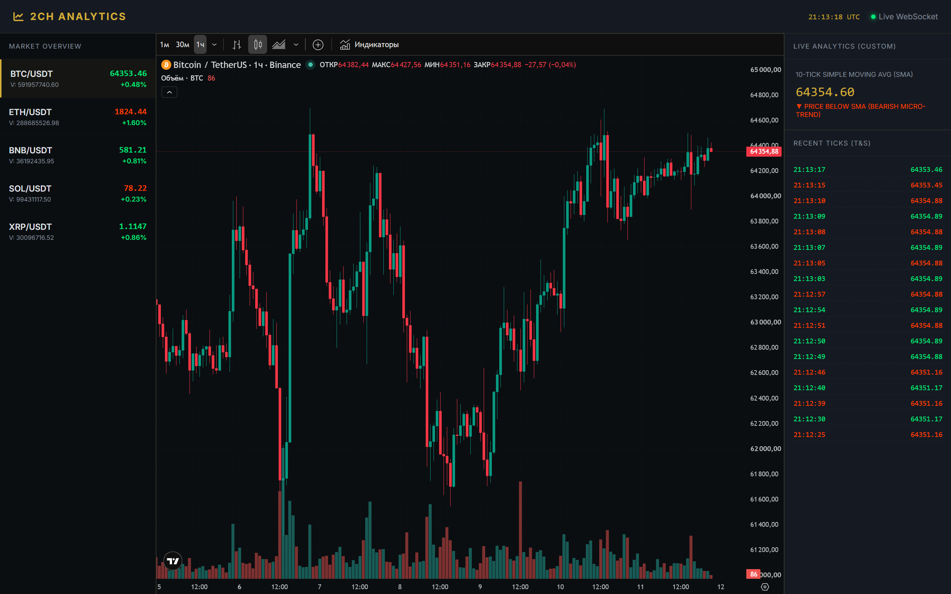Screen dimensions: 951x594
Task: Select the SOL/USDT market row
Action: coord(78,193)
